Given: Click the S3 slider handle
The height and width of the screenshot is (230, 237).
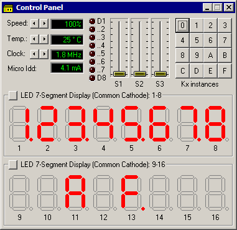Looking at the screenshot, I should coord(160,74).
